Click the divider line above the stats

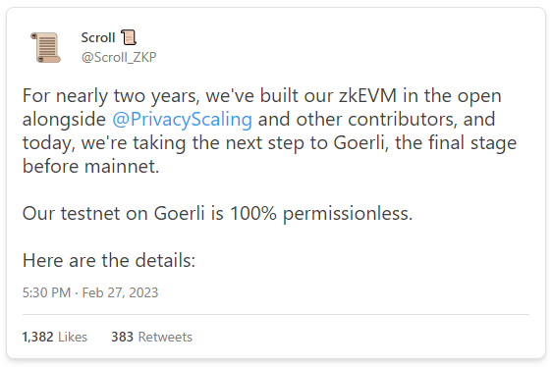[276, 314]
